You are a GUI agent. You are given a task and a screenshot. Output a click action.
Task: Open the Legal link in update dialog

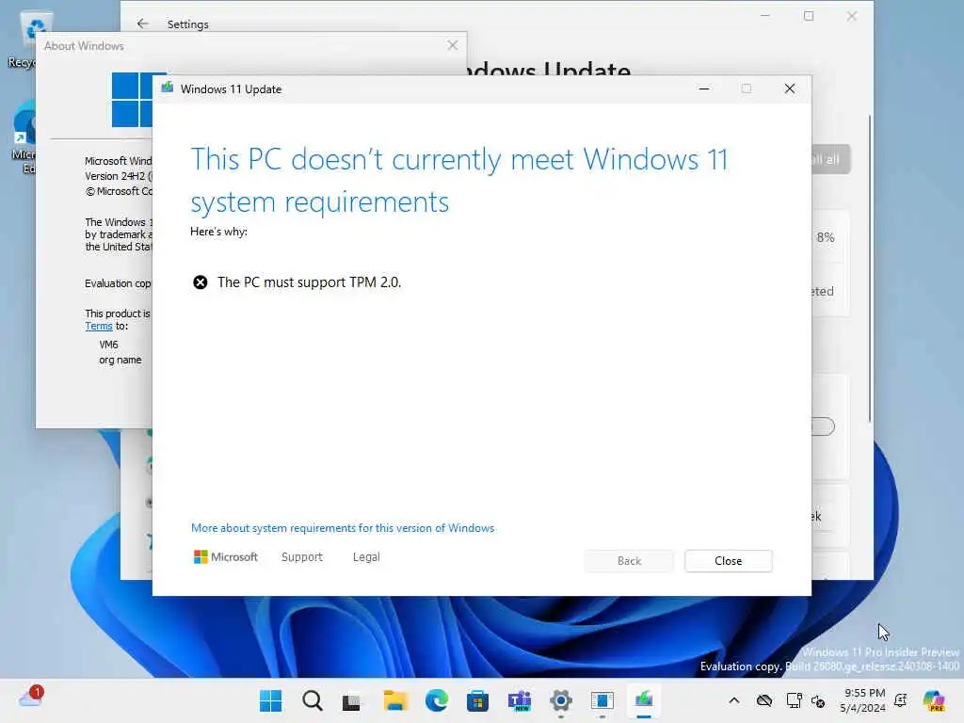366,557
